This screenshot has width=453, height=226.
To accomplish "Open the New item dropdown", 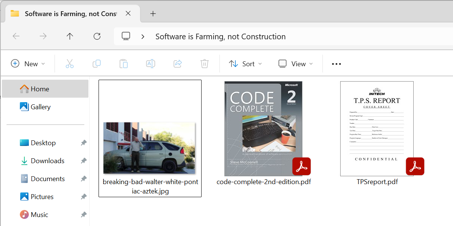I will [x=28, y=64].
